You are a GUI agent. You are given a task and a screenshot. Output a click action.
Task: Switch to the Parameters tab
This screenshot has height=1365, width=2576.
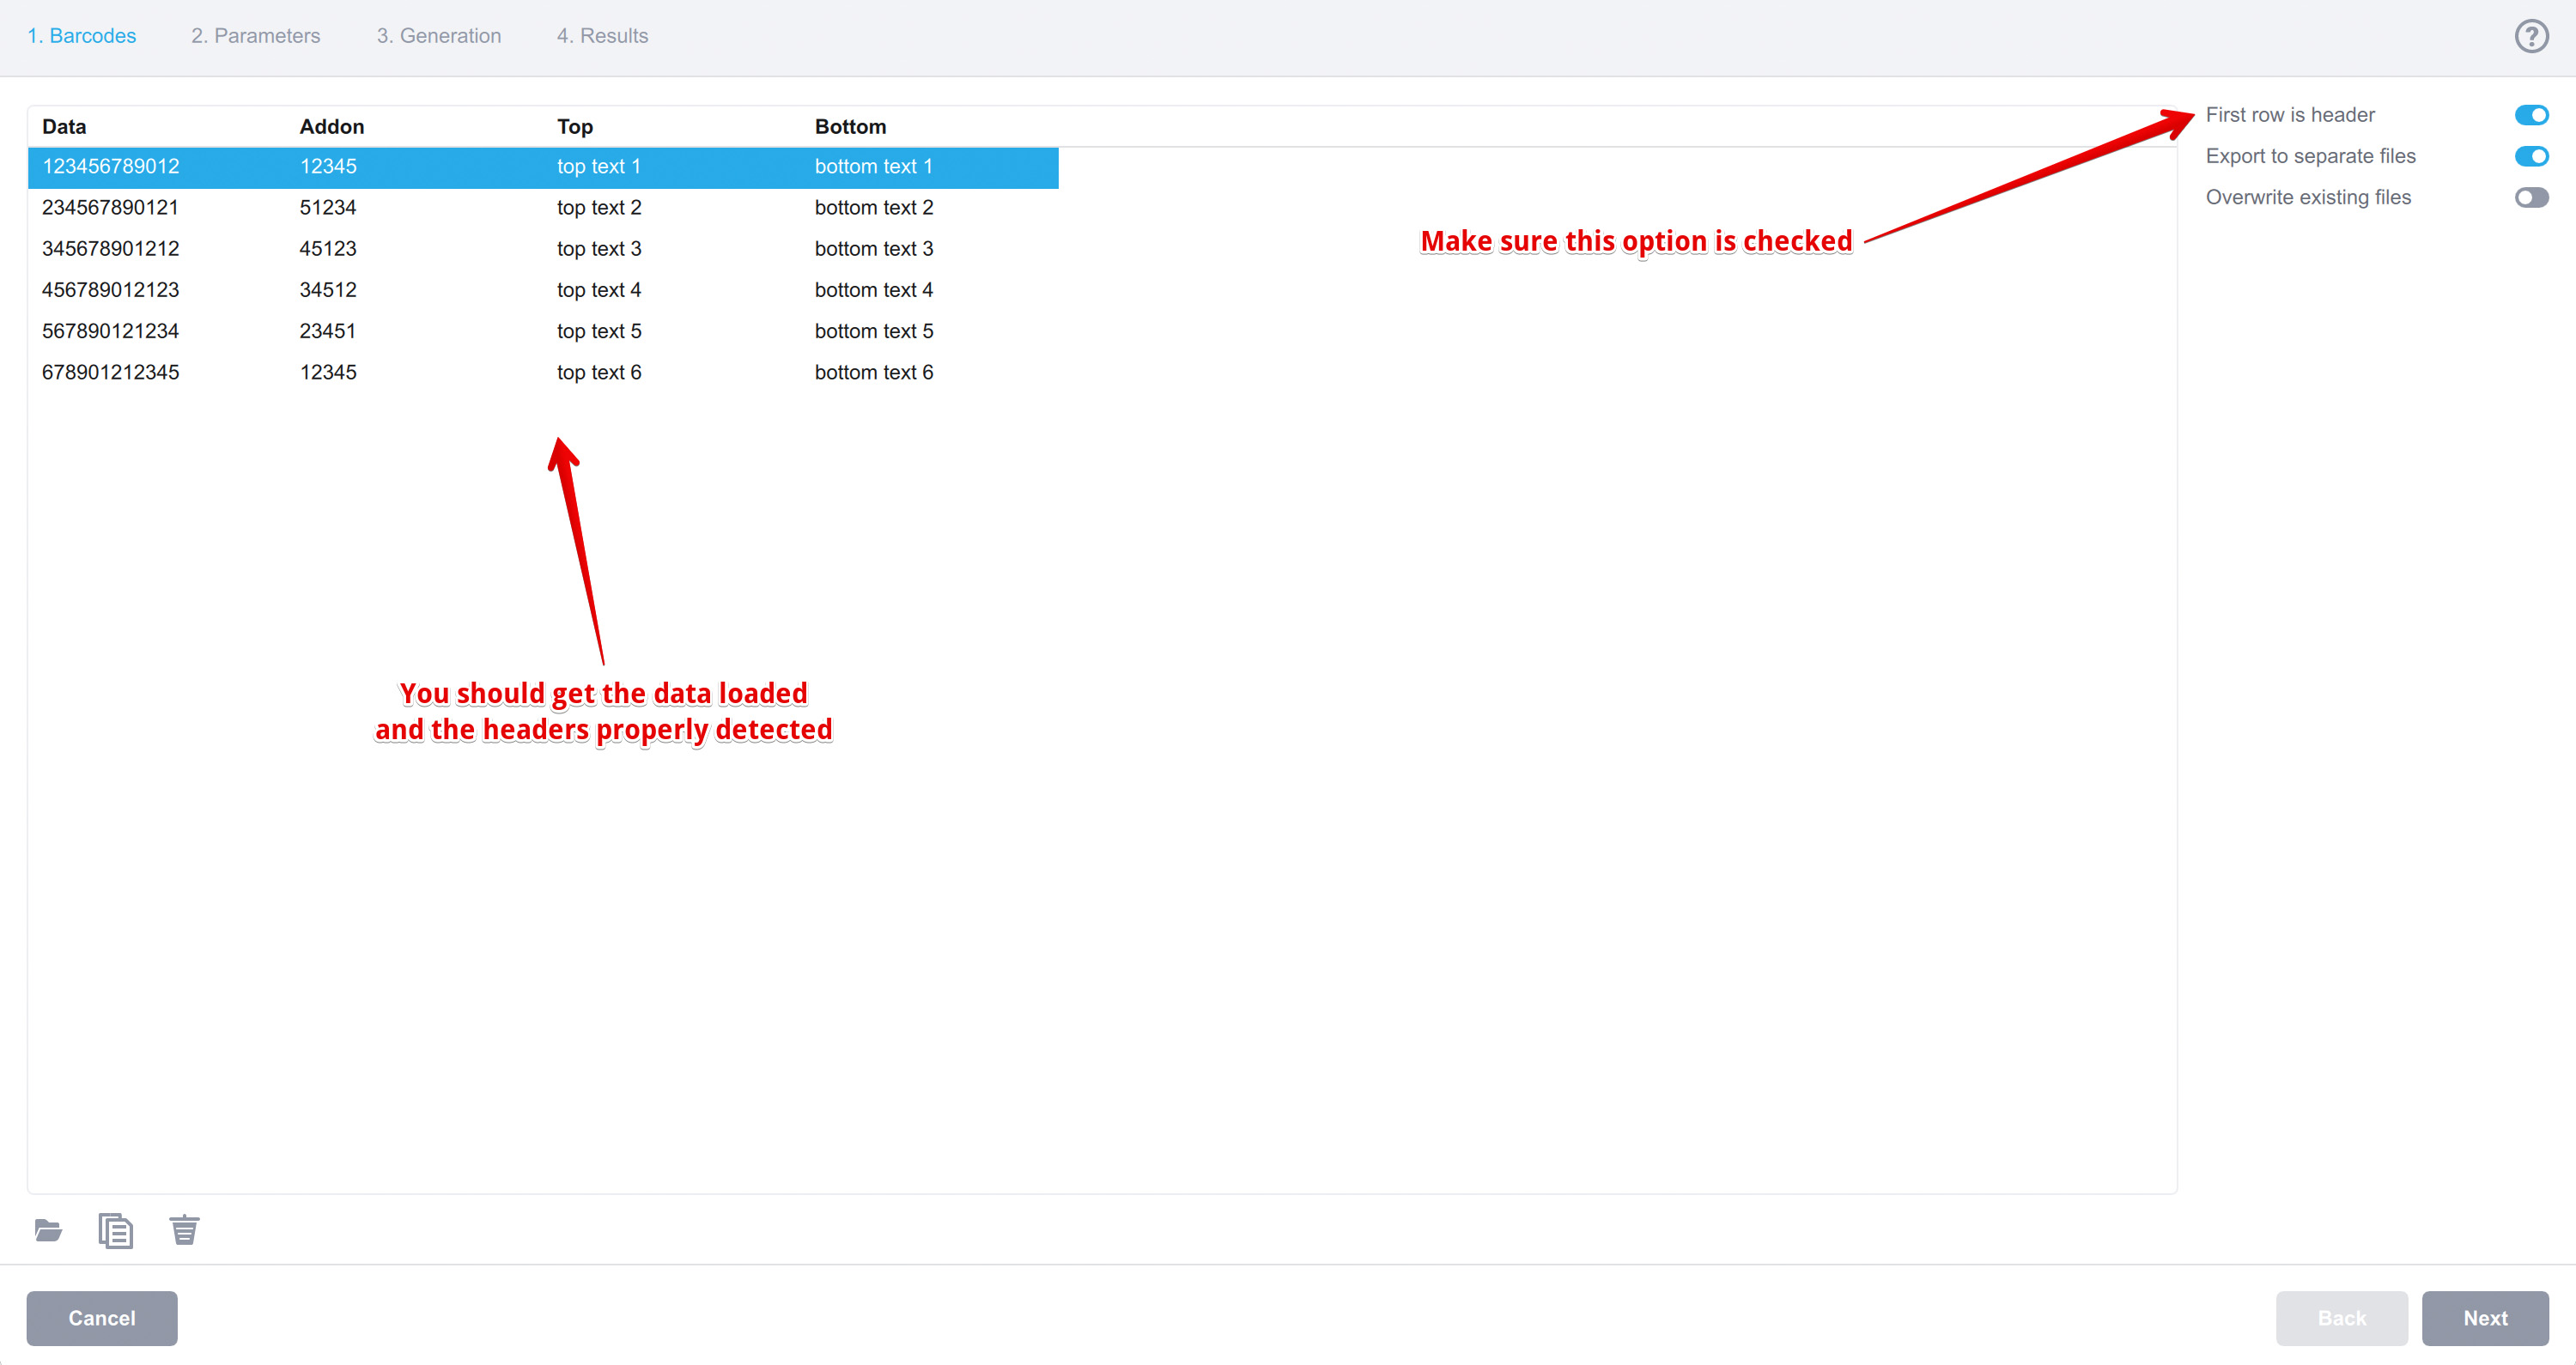click(x=256, y=36)
